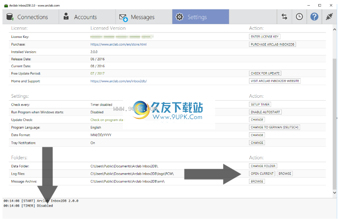
Task: Click the 'On' tray notification value
Action: 93,143
